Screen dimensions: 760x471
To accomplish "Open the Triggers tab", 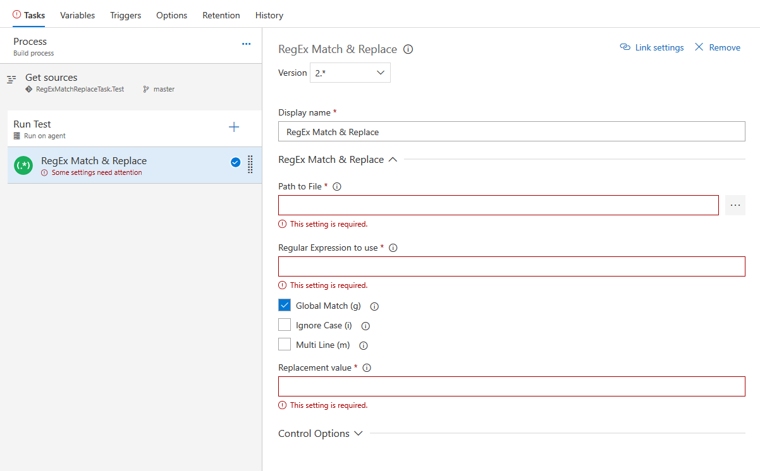I will click(125, 15).
